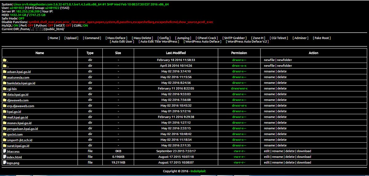Open the Jumping menu item
The image size is (369, 176).
pos(184,38)
